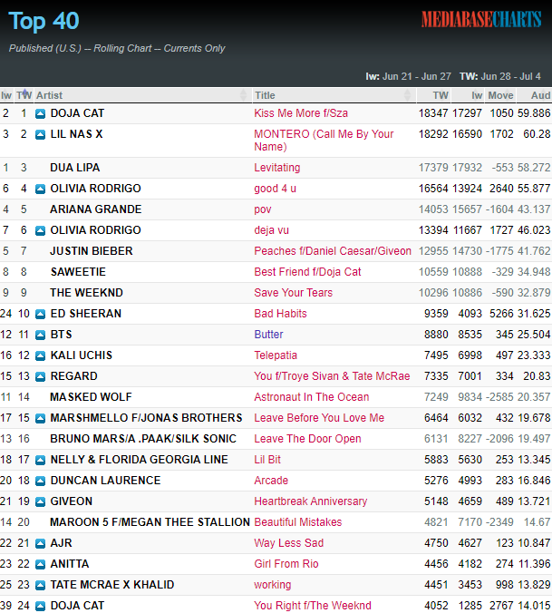This screenshot has height=613, width=552.
Task: Open Astronaut In The Ocean link
Action: pos(312,397)
